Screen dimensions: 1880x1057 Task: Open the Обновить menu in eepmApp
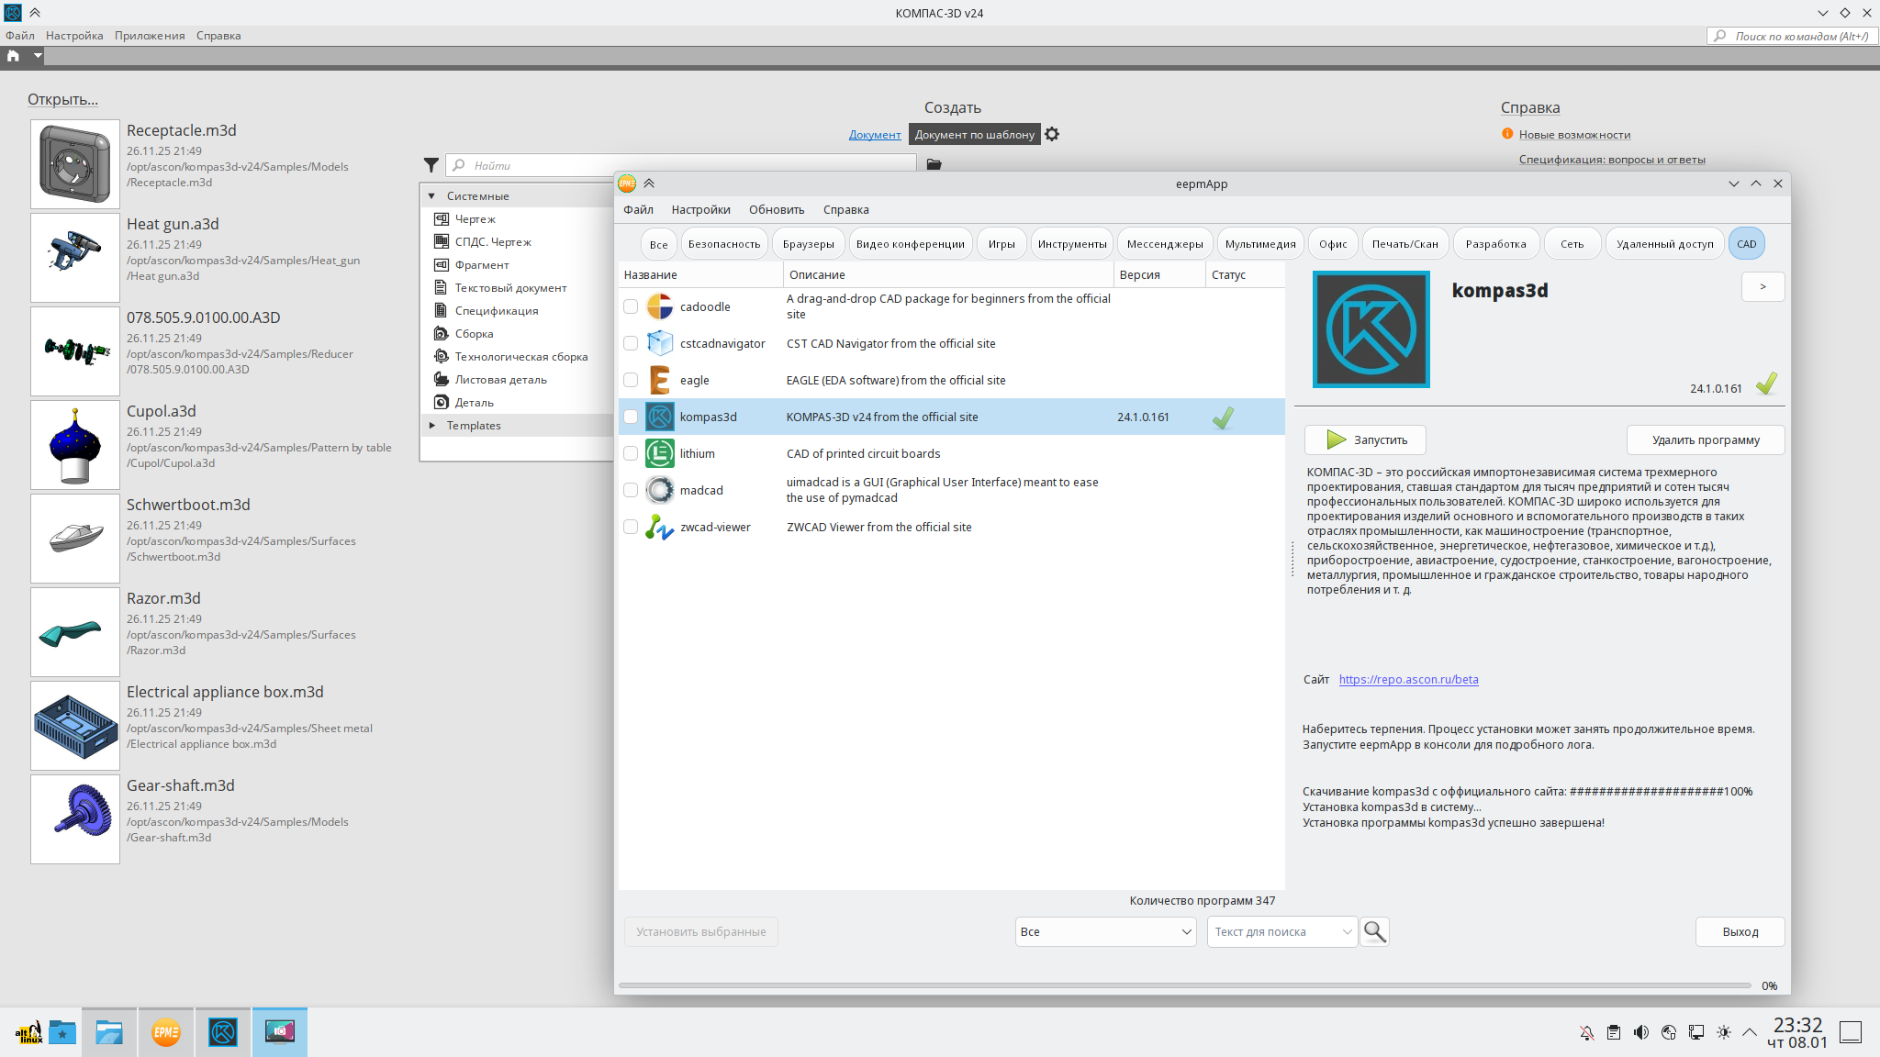(x=776, y=210)
